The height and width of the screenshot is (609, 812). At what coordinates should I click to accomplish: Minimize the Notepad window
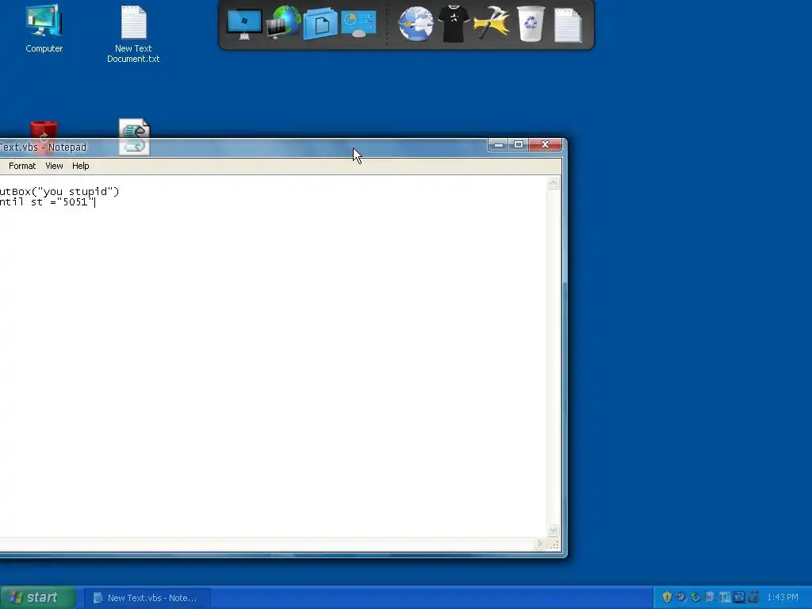click(x=499, y=144)
